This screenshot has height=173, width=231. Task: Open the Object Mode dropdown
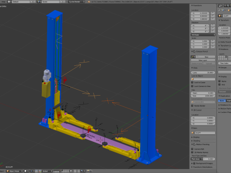(x=14, y=171)
